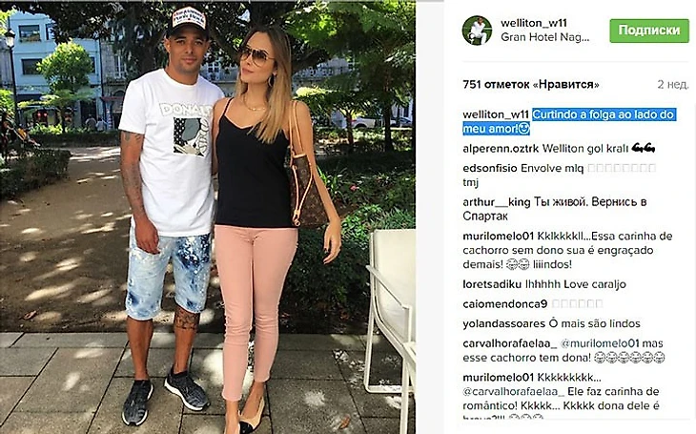The width and height of the screenshot is (696, 434).
Task: Open yolandassoares commenter profile
Action: (x=503, y=324)
